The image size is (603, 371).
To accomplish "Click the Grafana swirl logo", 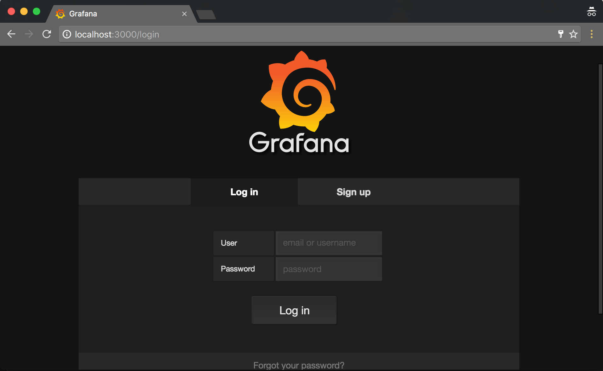I will pyautogui.click(x=299, y=91).
